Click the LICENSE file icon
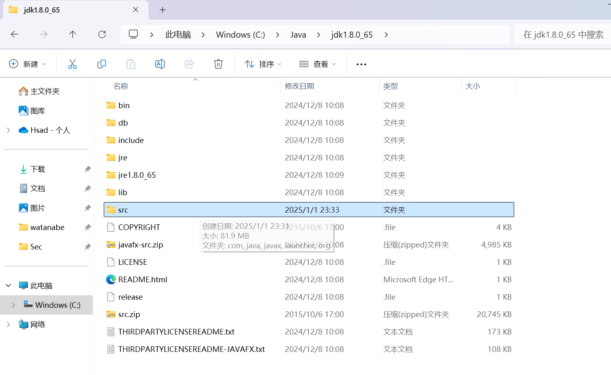611x375 pixels. coord(111,262)
